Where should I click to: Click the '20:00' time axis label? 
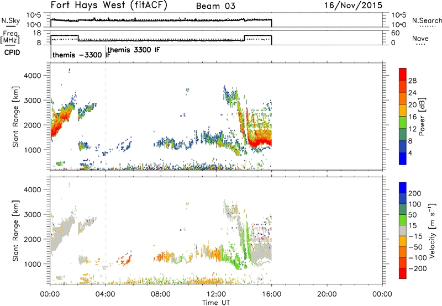327,294
